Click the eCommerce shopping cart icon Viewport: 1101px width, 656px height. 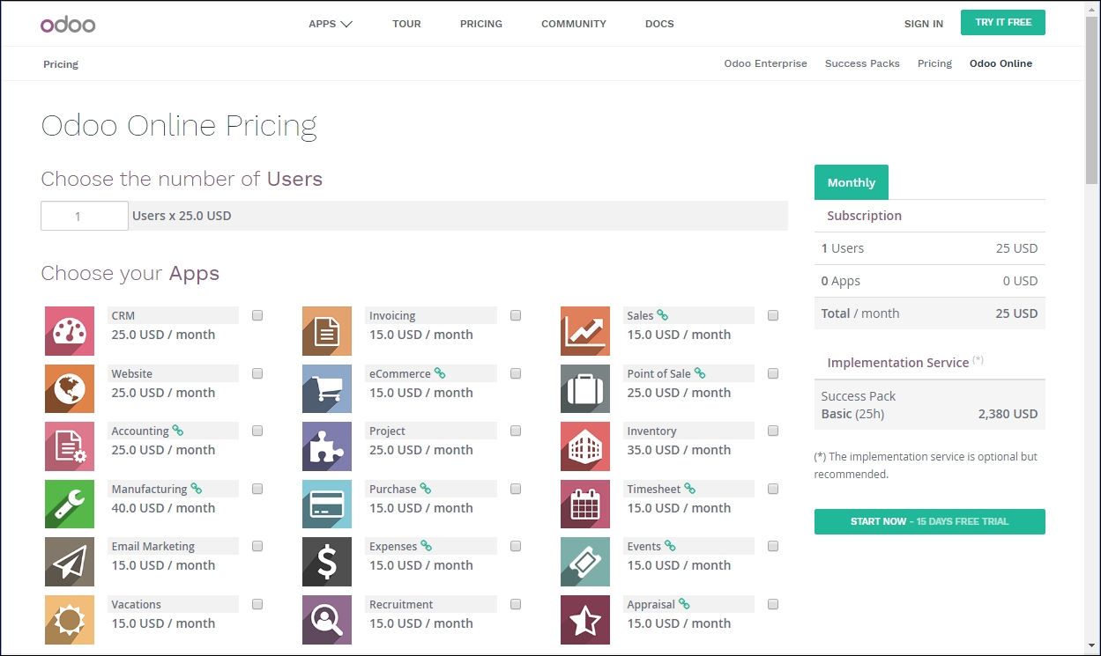(327, 389)
